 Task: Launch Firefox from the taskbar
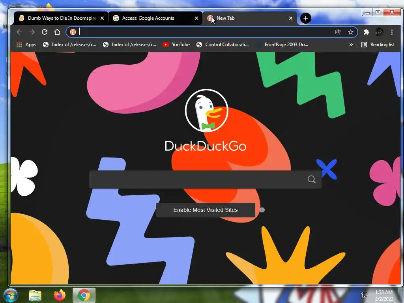click(60, 295)
